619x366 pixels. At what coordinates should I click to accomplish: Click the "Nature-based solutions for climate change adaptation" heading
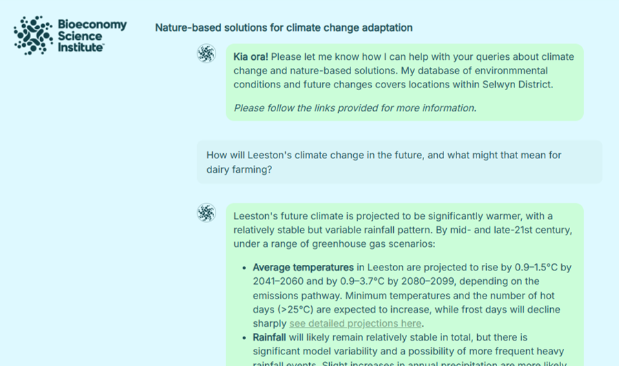(x=284, y=28)
